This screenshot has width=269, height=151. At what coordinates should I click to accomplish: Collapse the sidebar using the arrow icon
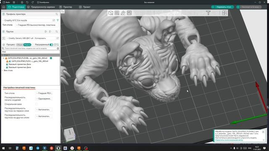63,11
